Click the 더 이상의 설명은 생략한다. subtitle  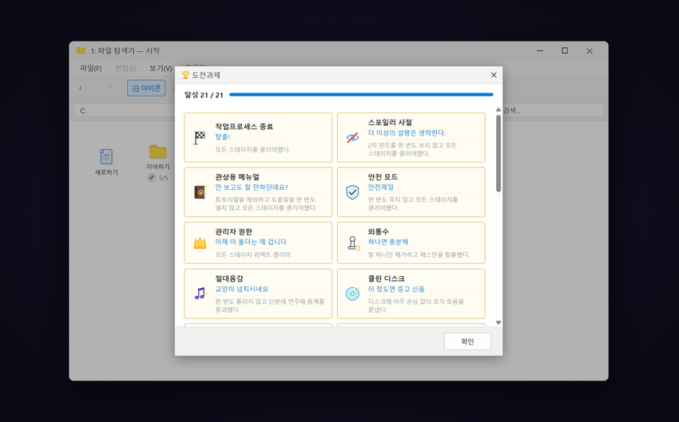pyautogui.click(x=407, y=132)
